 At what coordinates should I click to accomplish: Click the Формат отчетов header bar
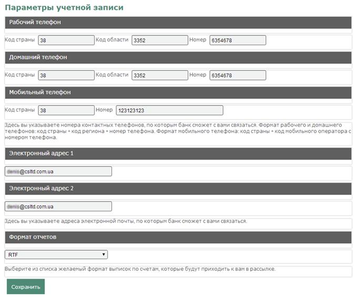tap(178, 237)
